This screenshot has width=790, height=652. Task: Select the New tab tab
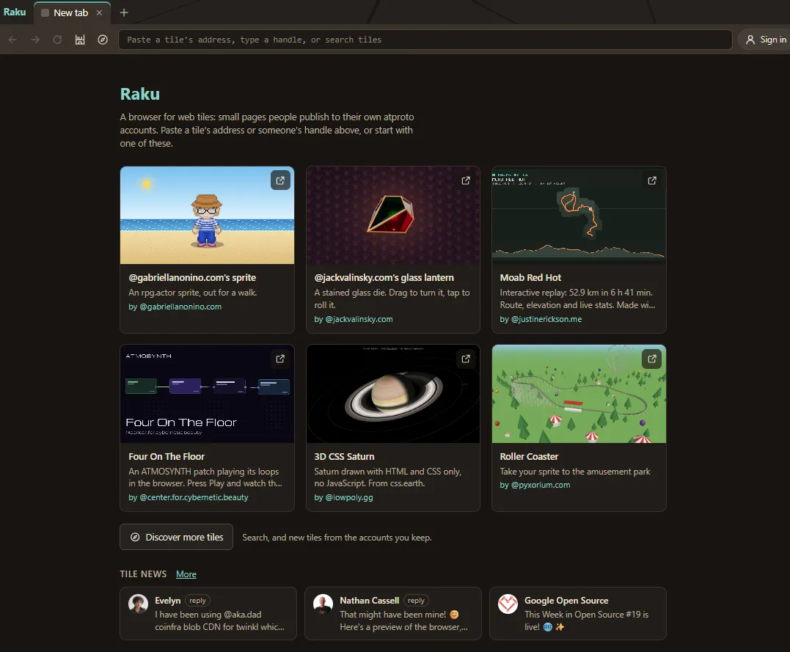(x=71, y=12)
